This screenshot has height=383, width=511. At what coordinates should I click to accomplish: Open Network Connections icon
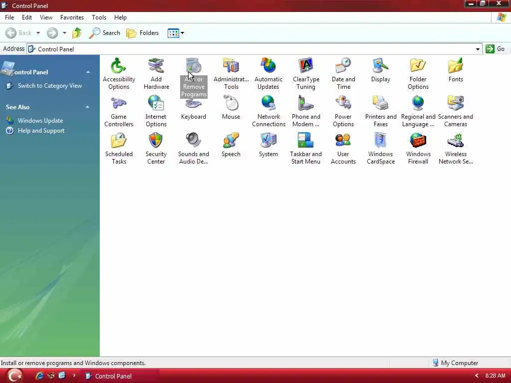coord(268,111)
